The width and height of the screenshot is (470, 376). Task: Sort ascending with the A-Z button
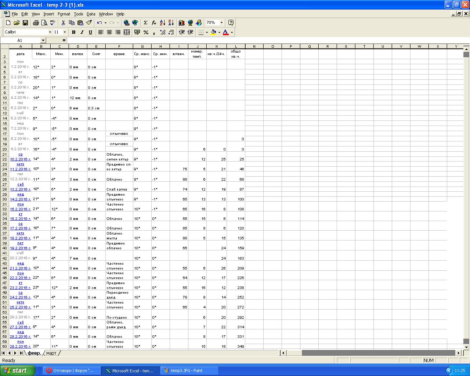tap(163, 23)
